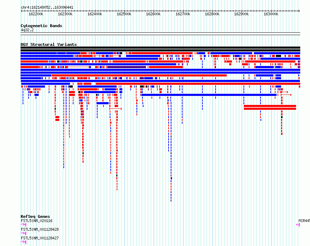Click the FSTL5|NM_020116 gene arrow glyph
This screenshot has width=310, height=246.
tap(23, 225)
